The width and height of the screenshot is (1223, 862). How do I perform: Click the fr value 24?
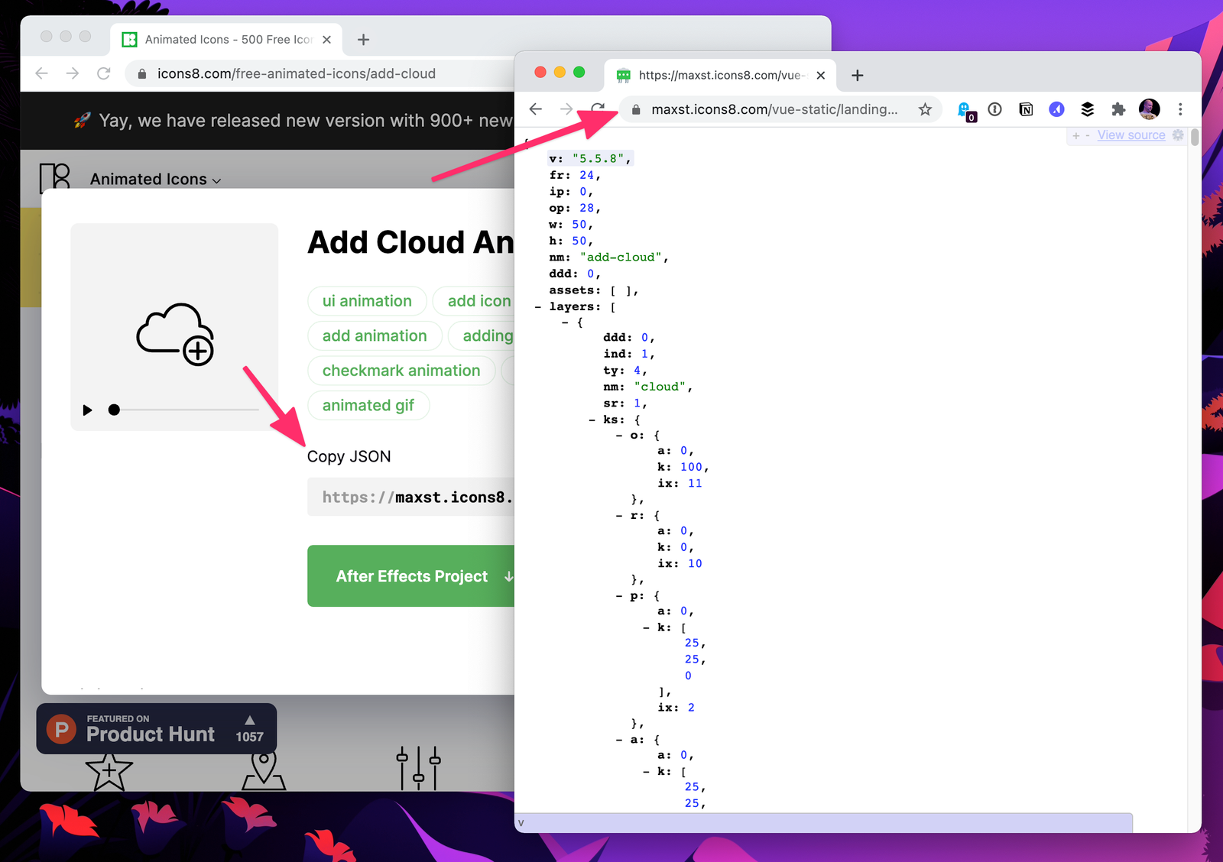coord(586,176)
